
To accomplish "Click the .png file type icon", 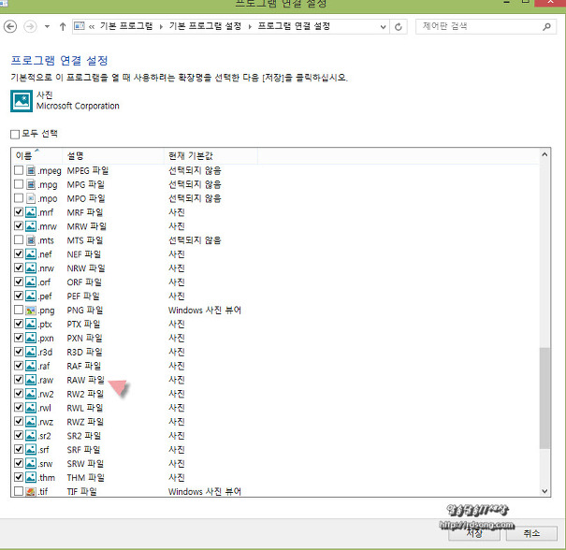I will 31,310.
